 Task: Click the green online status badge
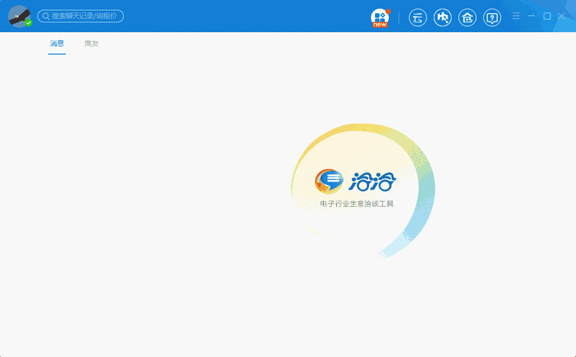click(x=29, y=23)
